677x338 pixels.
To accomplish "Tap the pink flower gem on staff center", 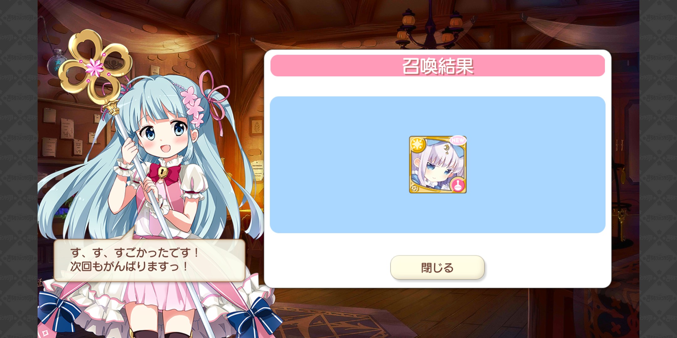I will (95, 67).
